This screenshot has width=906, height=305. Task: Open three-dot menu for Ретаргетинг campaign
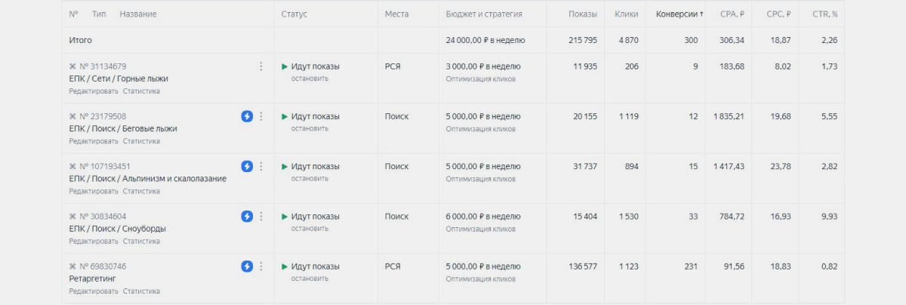(x=261, y=266)
